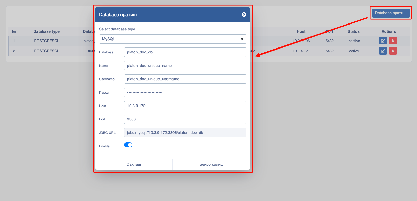The image size is (417, 201).
Task: Select the Inactive status cell
Action: (x=354, y=41)
